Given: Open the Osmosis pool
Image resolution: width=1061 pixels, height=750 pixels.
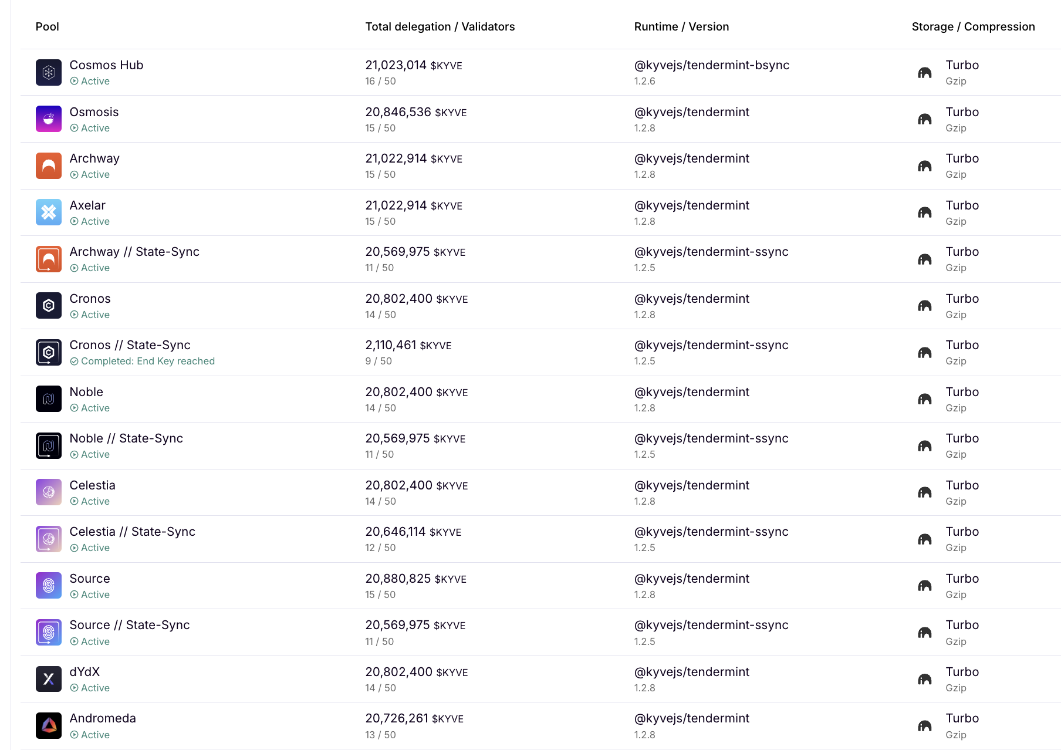Looking at the screenshot, I should 94,112.
